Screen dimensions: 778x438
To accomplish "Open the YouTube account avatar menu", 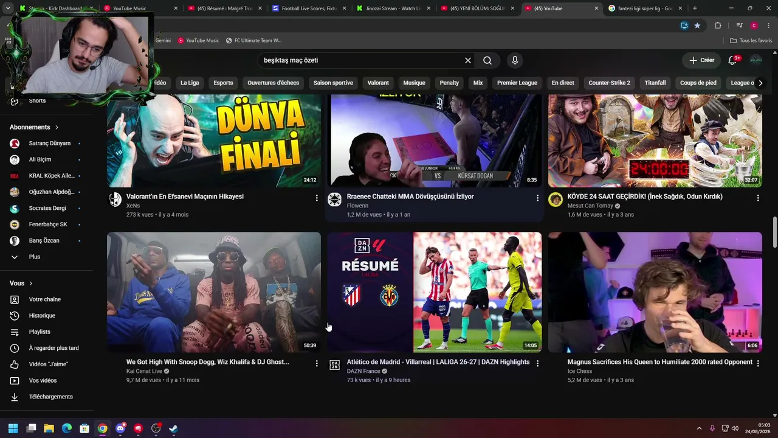I will pyautogui.click(x=756, y=60).
